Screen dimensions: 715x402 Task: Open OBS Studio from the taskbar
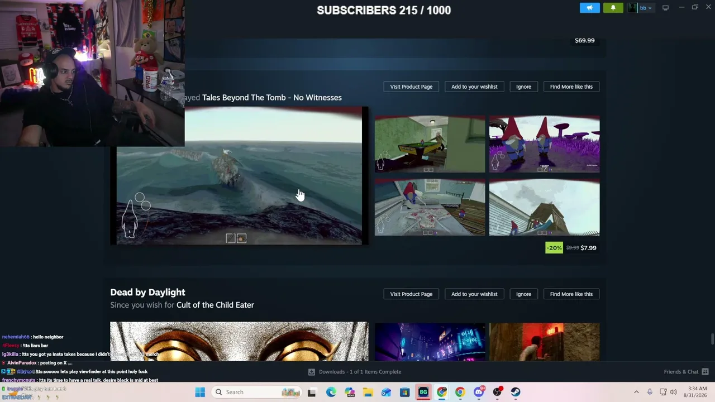point(497,392)
